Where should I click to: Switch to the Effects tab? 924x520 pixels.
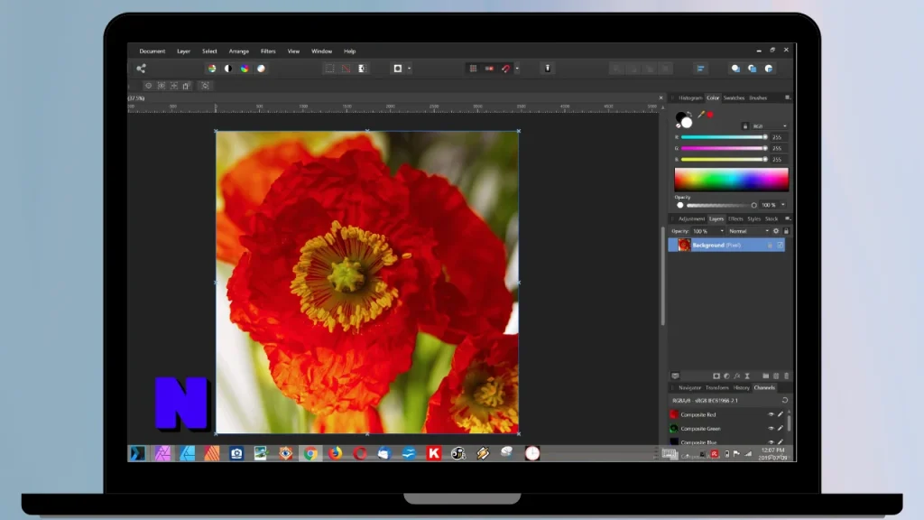[x=735, y=218]
